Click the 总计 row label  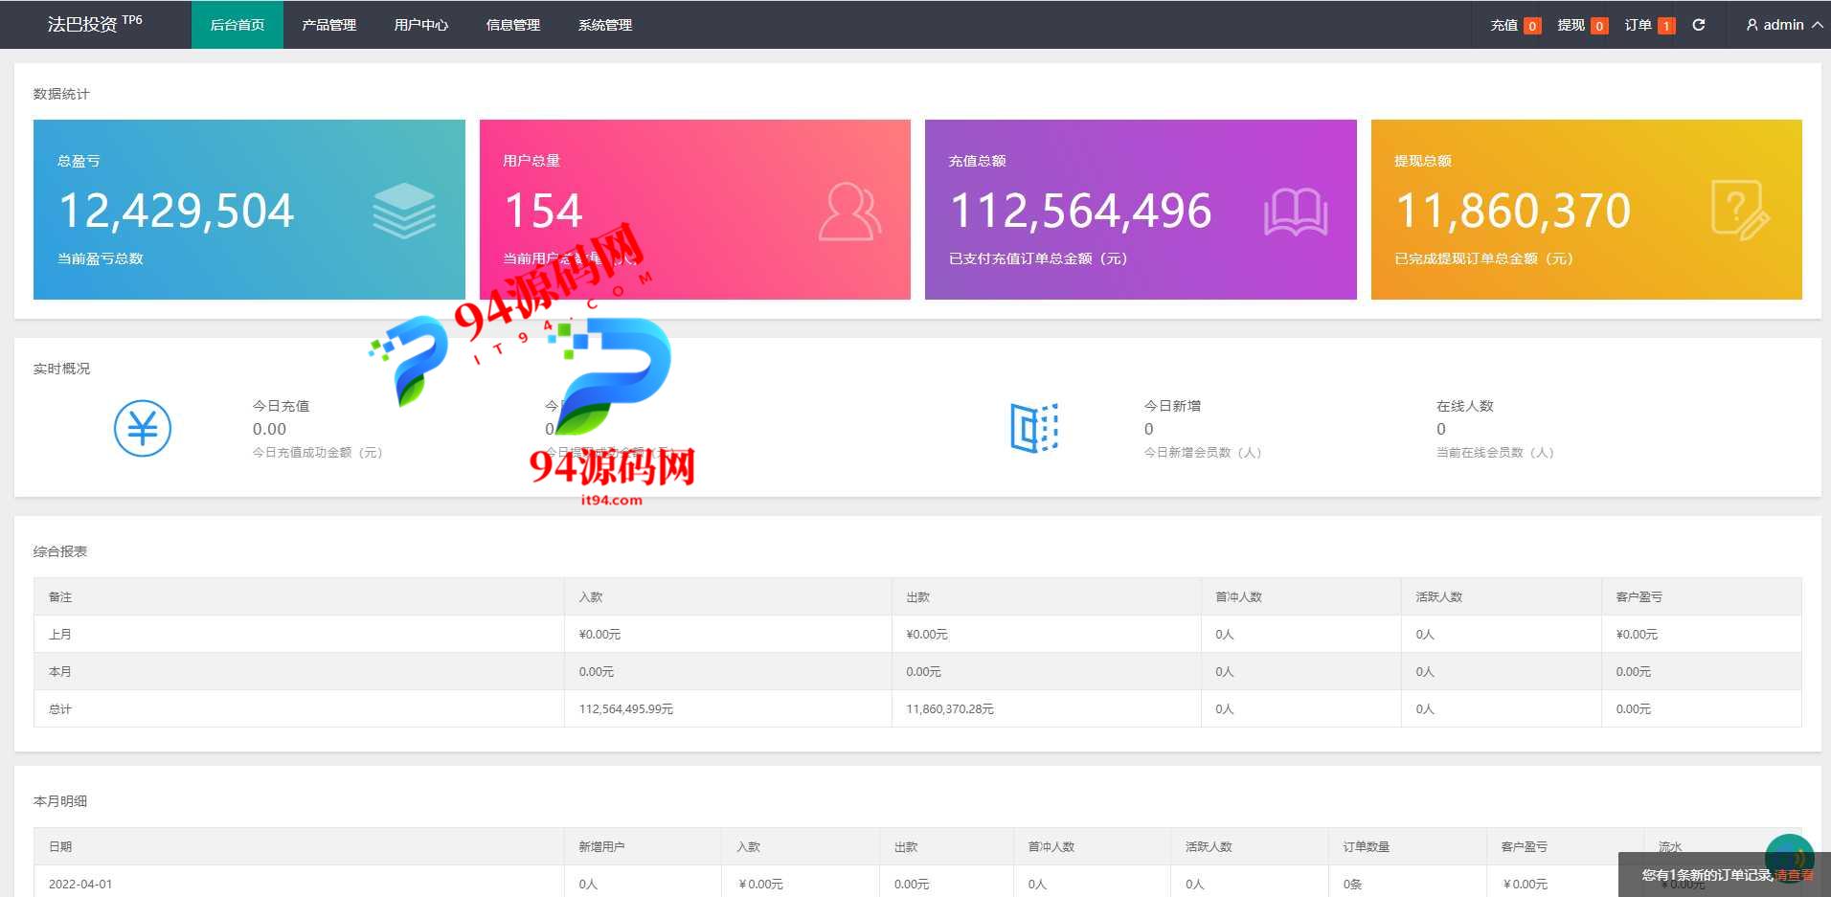click(x=60, y=709)
